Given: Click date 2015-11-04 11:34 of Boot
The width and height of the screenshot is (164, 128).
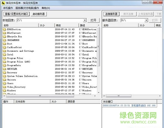Looking at the screenshot, I should tap(65, 44).
